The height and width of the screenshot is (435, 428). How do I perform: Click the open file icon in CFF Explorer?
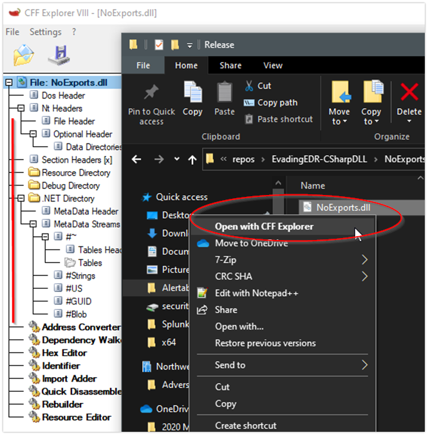click(24, 55)
